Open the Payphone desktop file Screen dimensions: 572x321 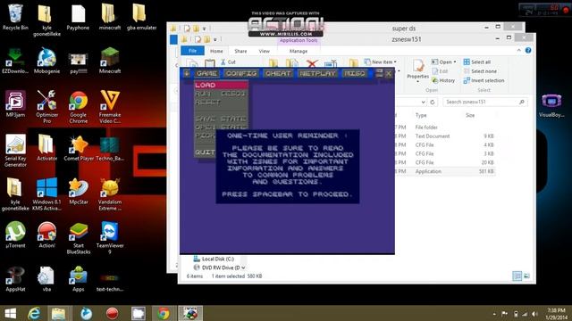(78, 17)
